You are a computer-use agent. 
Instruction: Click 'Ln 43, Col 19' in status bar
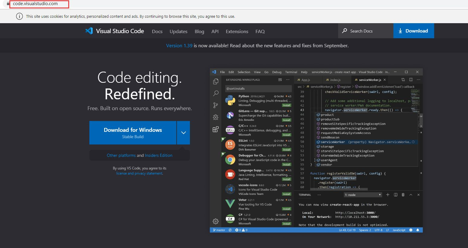pyautogui.click(x=347, y=230)
